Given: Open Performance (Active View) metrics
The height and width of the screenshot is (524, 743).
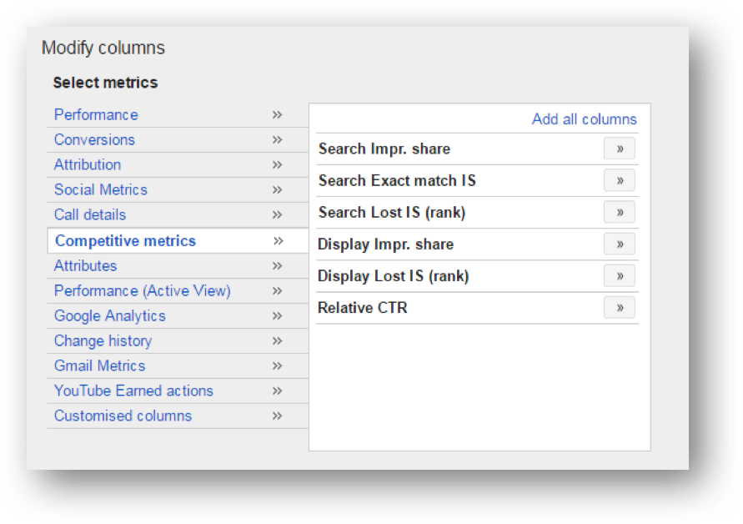Looking at the screenshot, I should [142, 291].
